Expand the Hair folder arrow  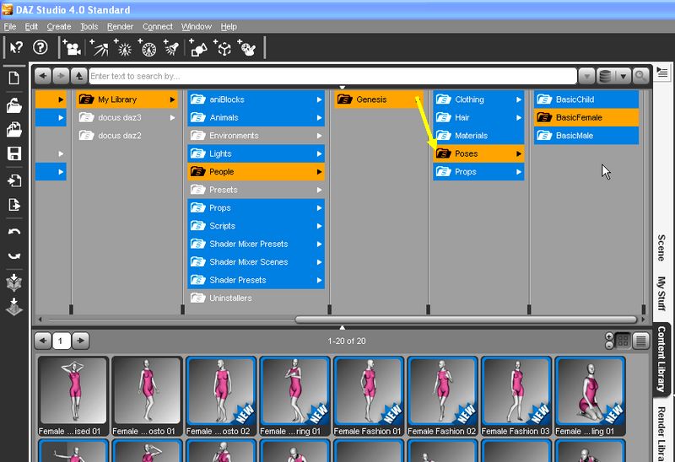(x=519, y=117)
